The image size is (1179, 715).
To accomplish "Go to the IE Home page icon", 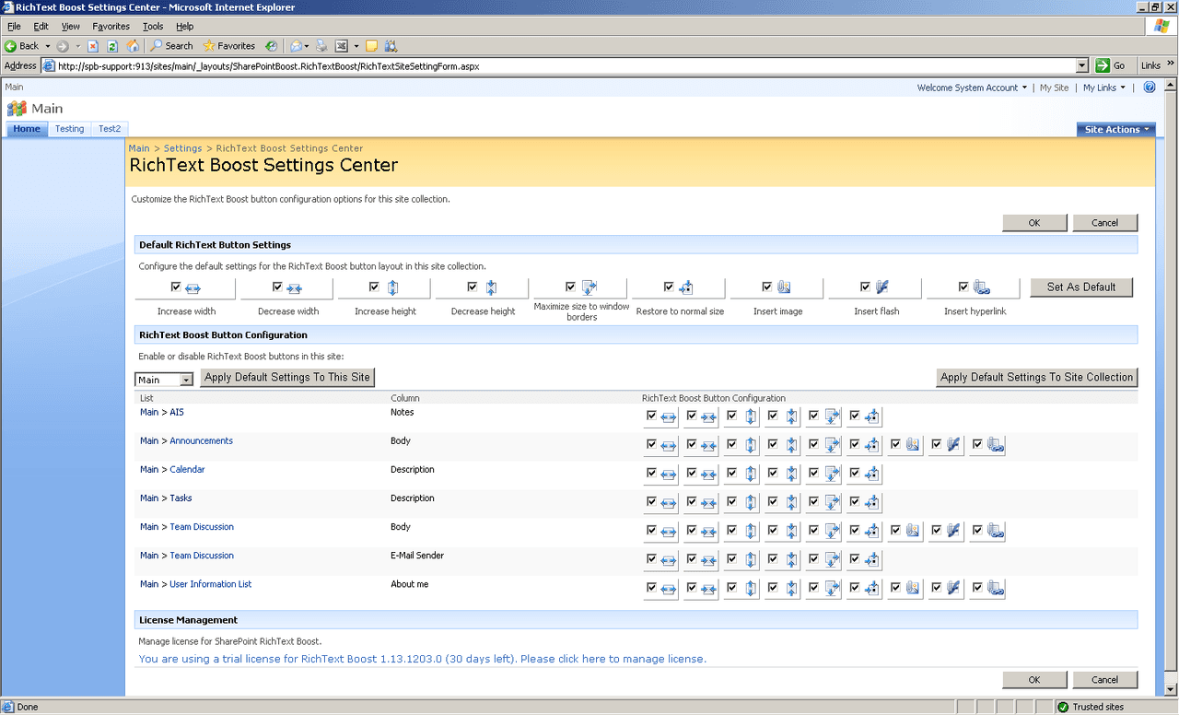I will pos(133,46).
